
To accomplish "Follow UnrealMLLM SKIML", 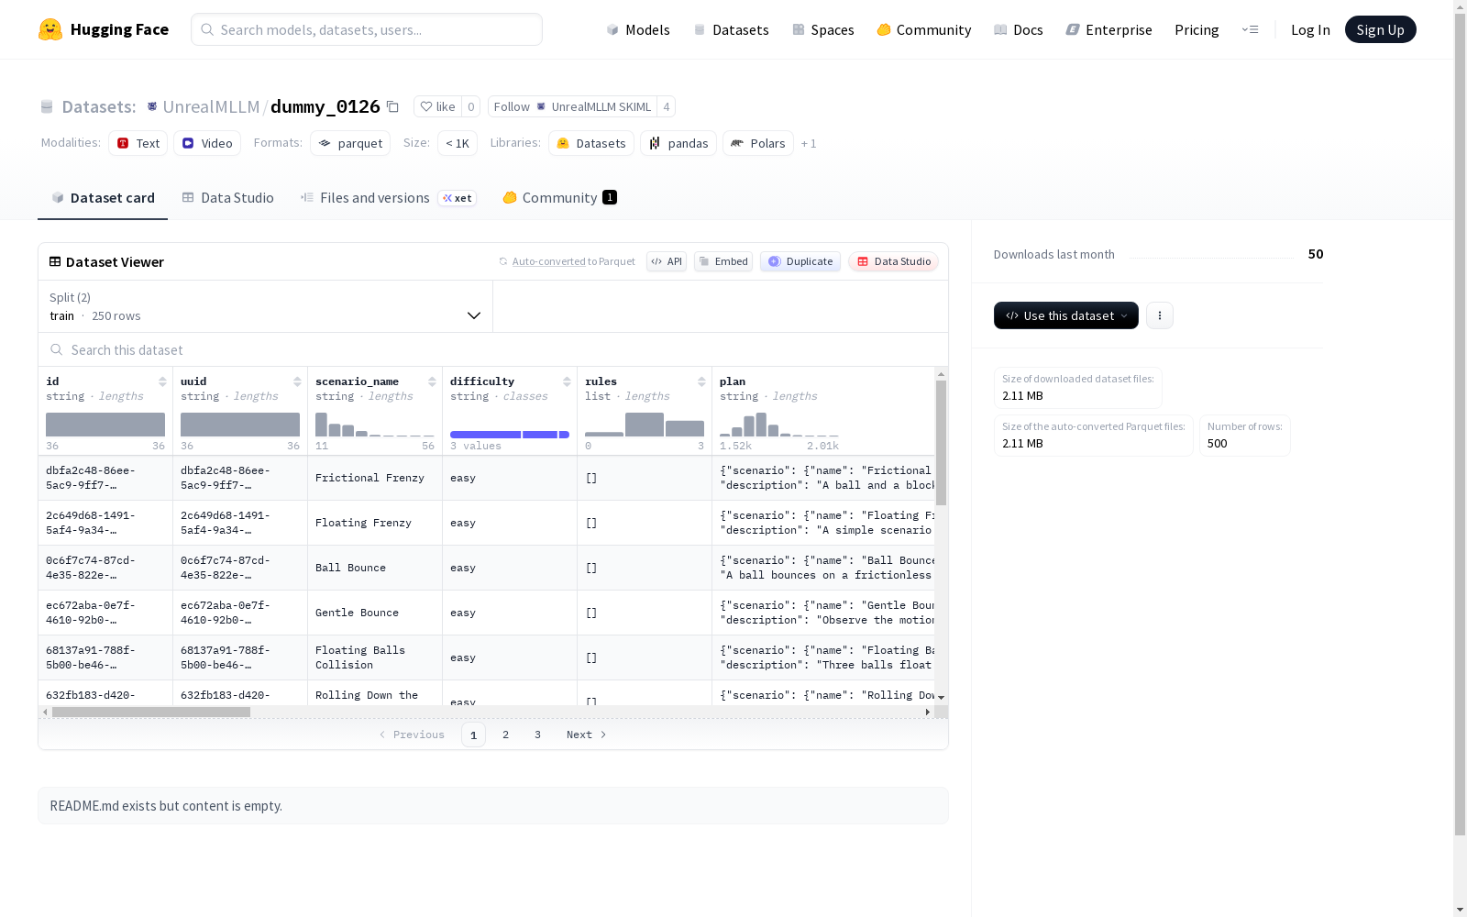I will tap(572, 106).
